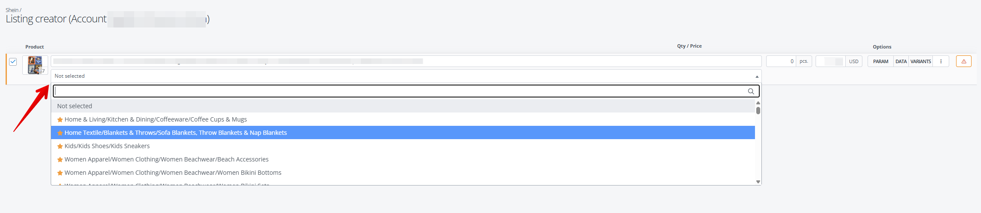Uncheck the product row checkbox
981x213 pixels.
click(13, 61)
